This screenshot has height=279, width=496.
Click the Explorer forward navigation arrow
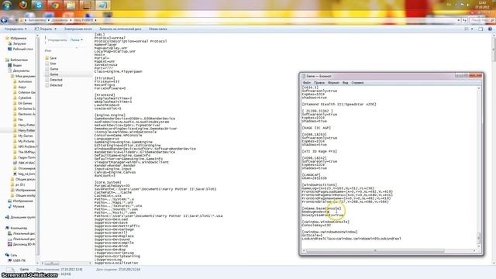click(x=11, y=20)
